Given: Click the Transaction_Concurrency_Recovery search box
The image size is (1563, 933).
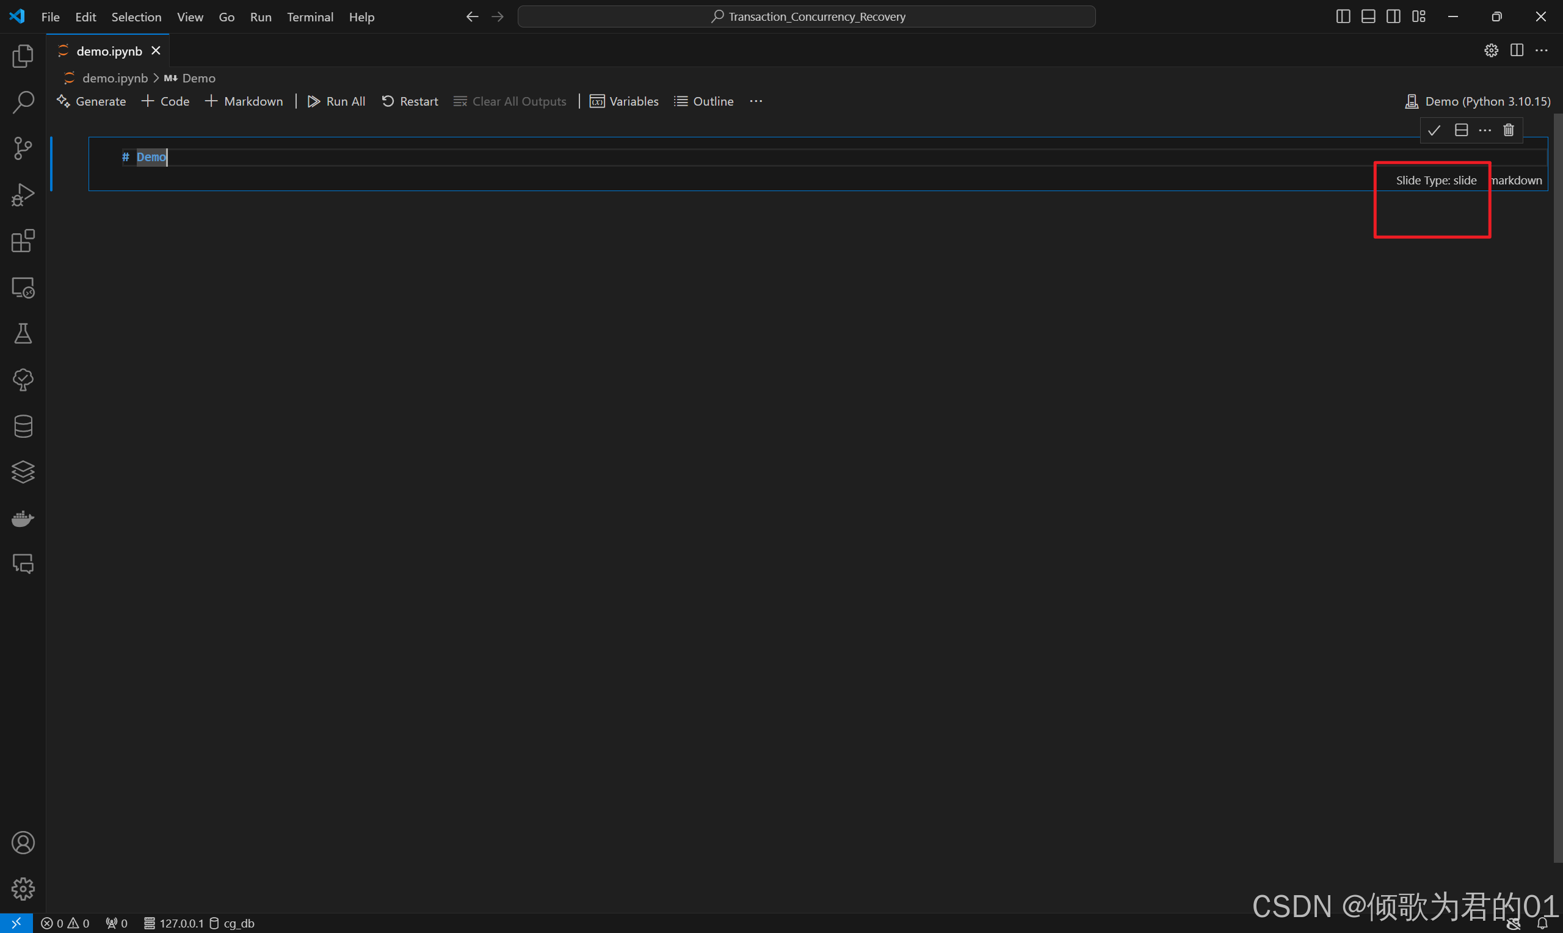Looking at the screenshot, I should coord(807,17).
